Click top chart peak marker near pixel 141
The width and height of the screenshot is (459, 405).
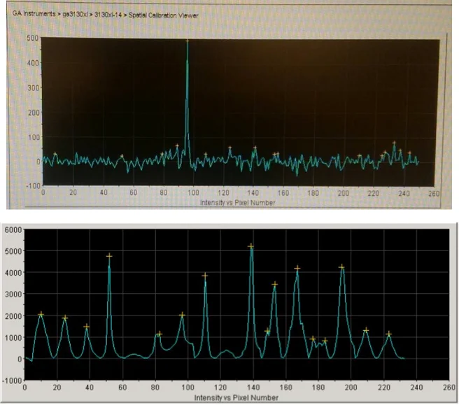coord(255,148)
